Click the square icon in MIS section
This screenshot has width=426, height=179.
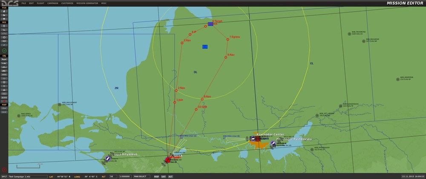(x=4, y=37)
